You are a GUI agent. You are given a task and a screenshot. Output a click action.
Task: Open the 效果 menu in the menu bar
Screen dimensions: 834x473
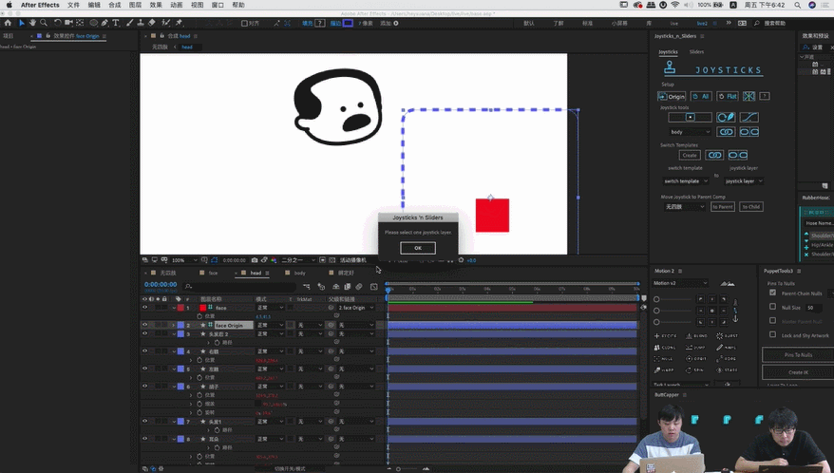[x=156, y=5]
